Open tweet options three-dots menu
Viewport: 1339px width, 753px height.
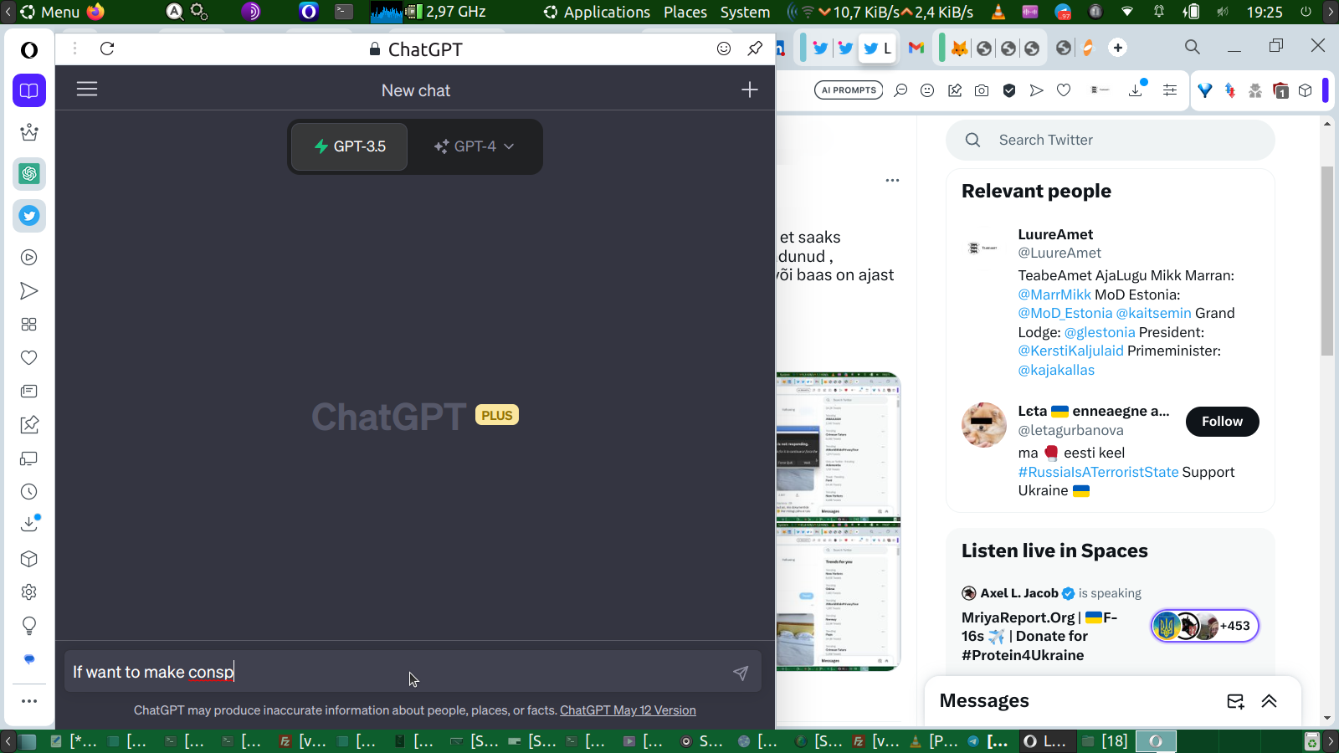(x=893, y=180)
